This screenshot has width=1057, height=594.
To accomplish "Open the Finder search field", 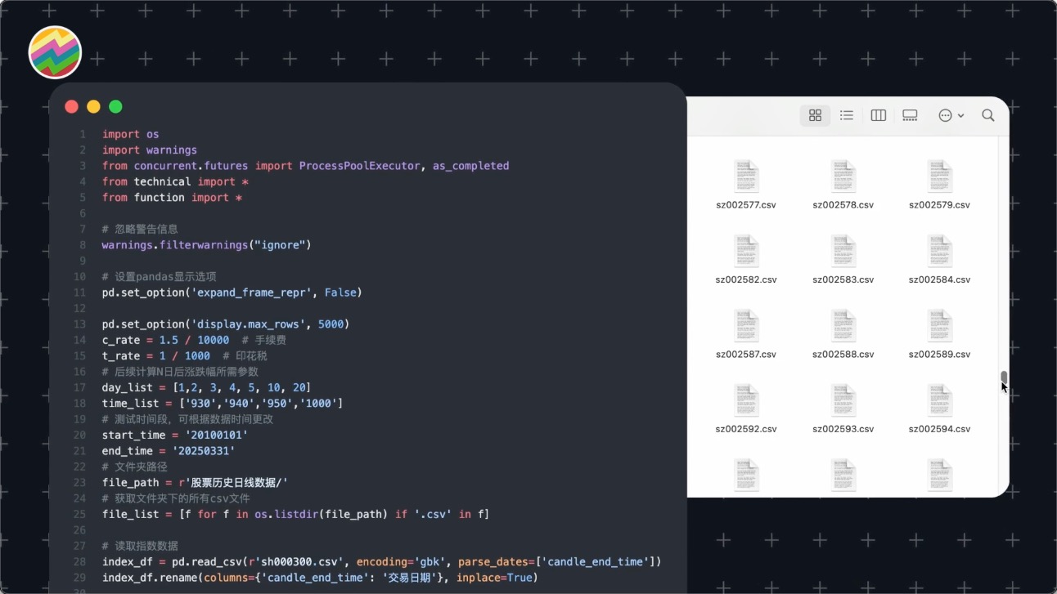I will coord(988,116).
